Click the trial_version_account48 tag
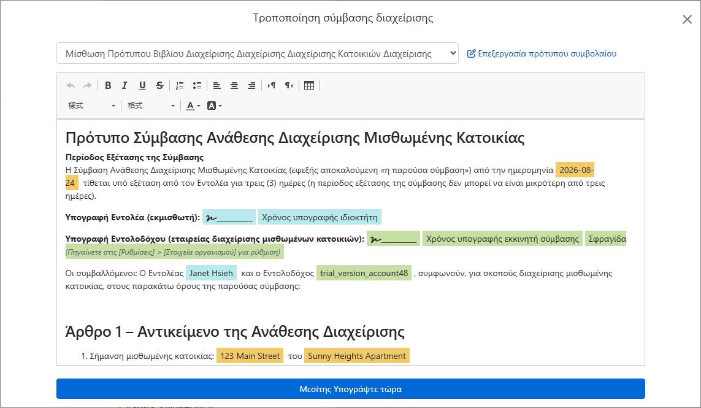This screenshot has width=701, height=408. pyautogui.click(x=364, y=274)
